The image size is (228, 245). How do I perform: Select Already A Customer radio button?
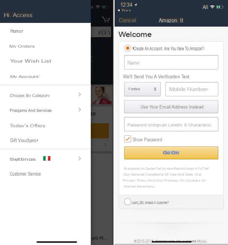tap(127, 202)
